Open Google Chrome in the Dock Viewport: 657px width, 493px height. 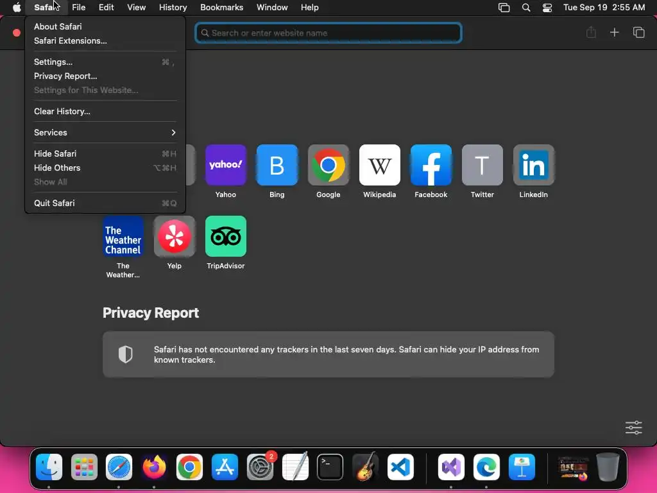(189, 467)
